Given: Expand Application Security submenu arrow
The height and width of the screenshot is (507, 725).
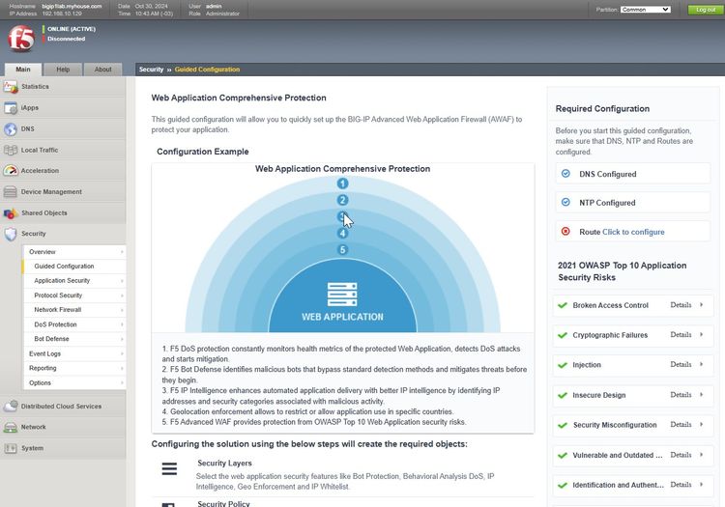Looking at the screenshot, I should click(122, 281).
